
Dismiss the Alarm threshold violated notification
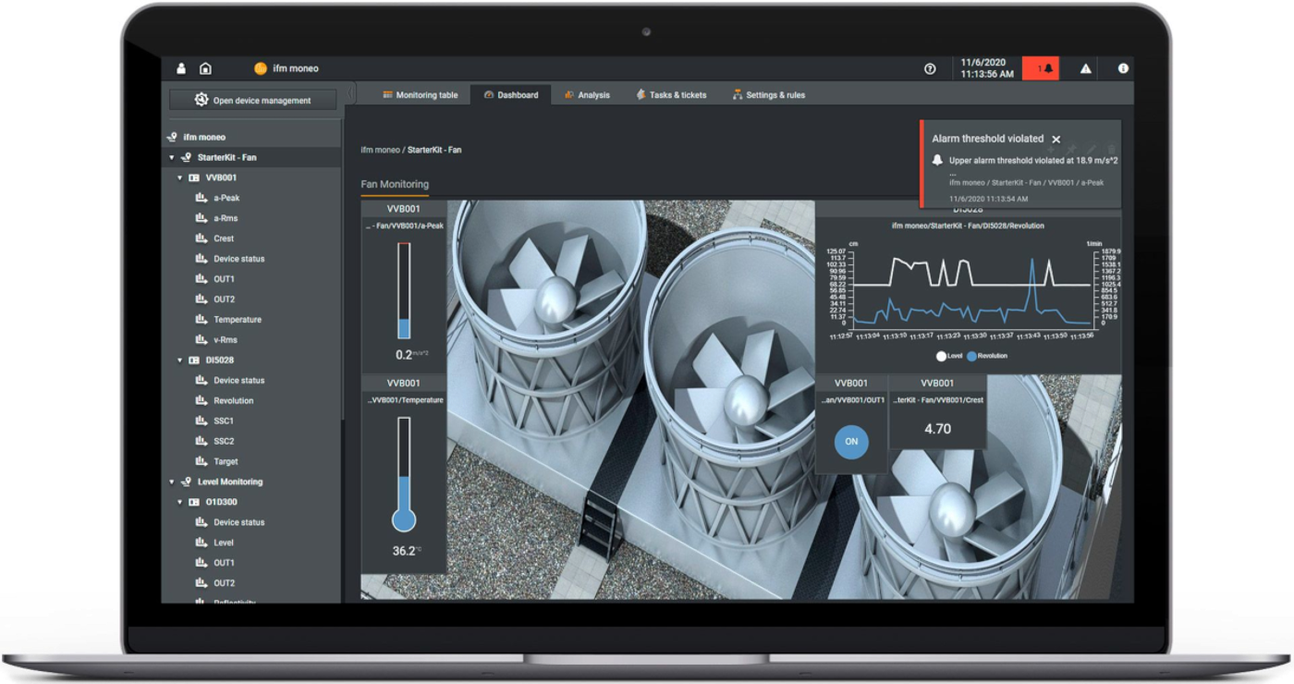pos(1056,138)
